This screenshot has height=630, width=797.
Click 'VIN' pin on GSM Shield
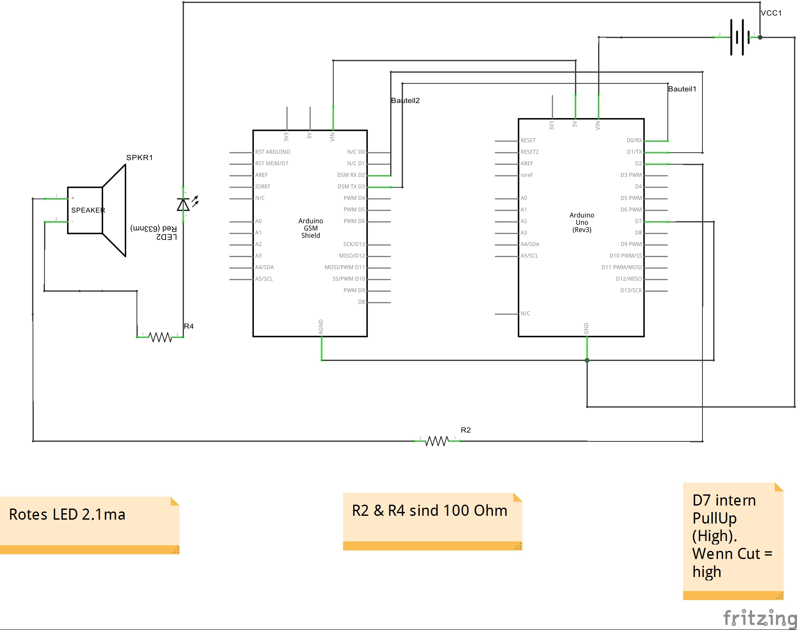(x=332, y=137)
